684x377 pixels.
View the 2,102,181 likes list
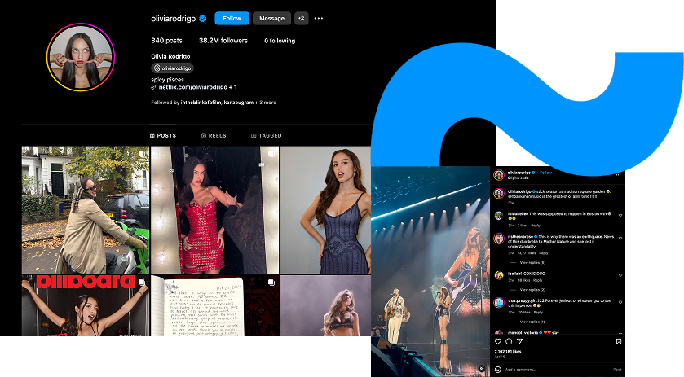[508, 351]
